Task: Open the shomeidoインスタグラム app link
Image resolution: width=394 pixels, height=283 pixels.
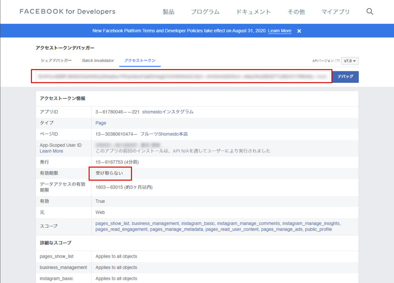Action: tap(168, 112)
